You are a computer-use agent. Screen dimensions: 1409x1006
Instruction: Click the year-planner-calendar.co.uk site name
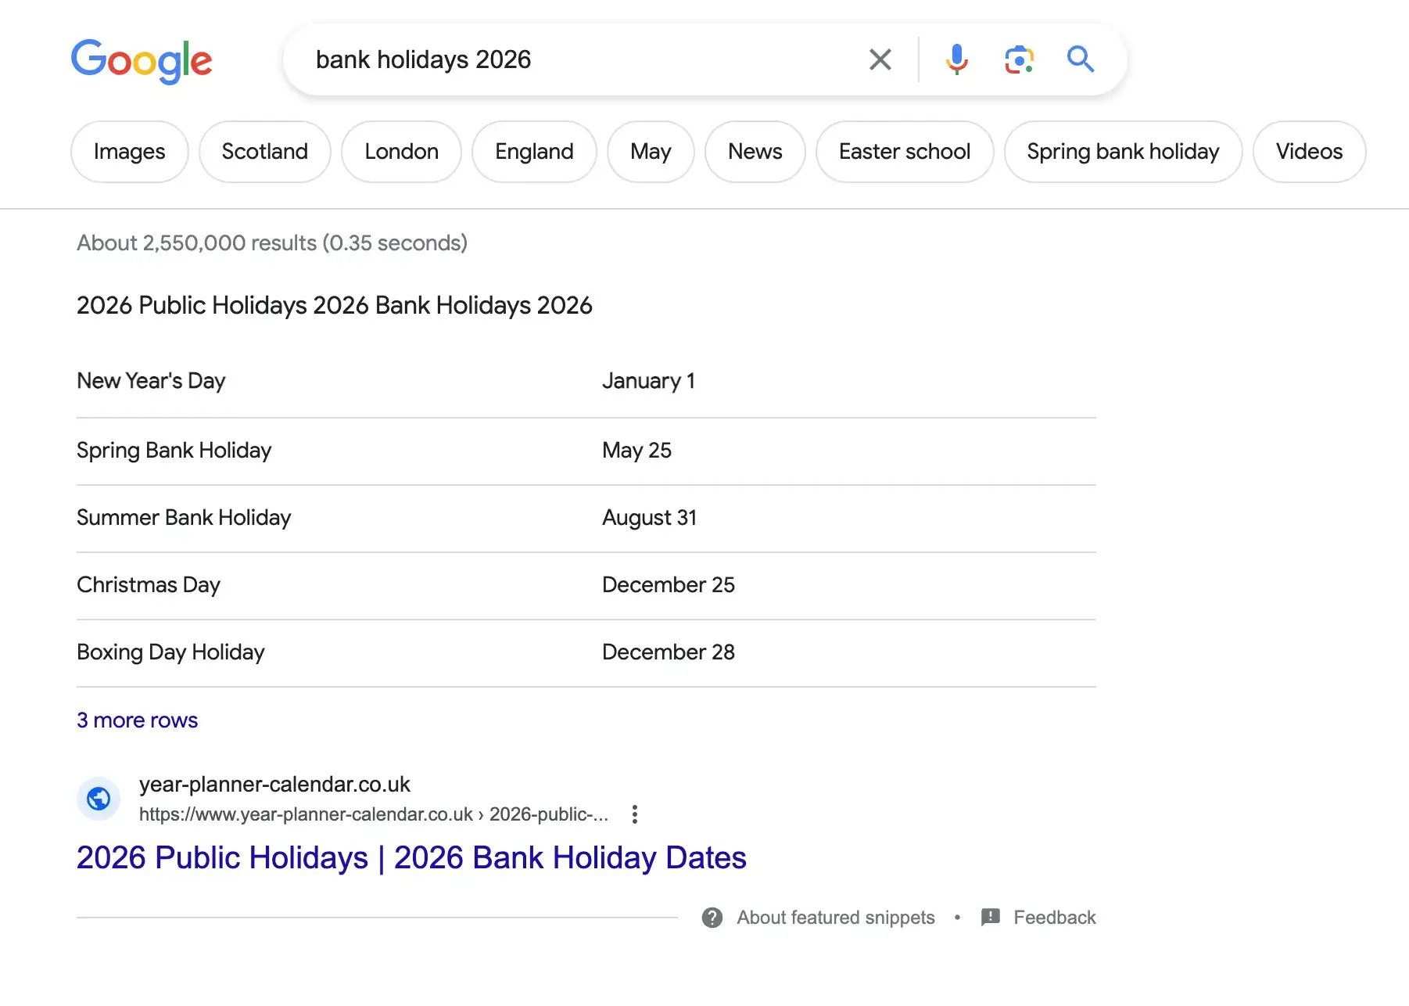274,785
